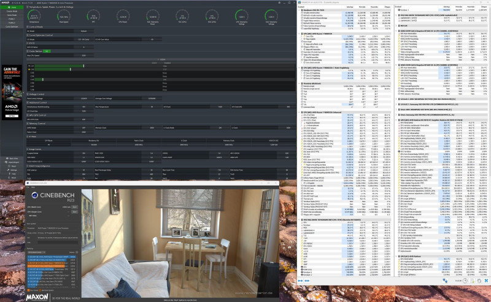
Task: Collapse the Additional Control section
Action: (28, 102)
